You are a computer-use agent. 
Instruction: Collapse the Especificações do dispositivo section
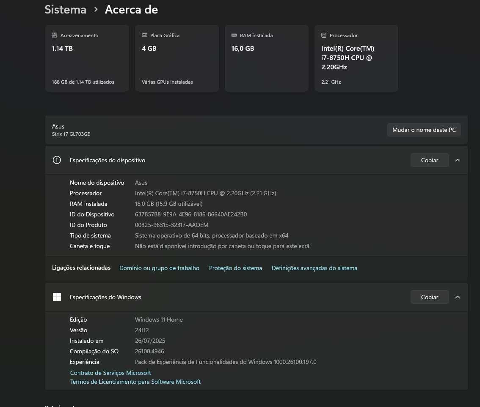[457, 160]
